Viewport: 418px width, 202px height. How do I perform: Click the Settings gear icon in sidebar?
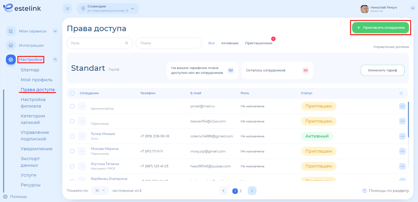tap(11, 60)
